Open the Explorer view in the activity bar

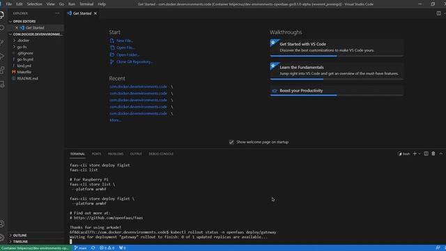point(1,15)
